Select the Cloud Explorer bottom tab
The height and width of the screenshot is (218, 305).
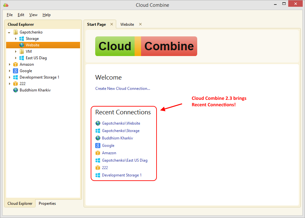20,204
